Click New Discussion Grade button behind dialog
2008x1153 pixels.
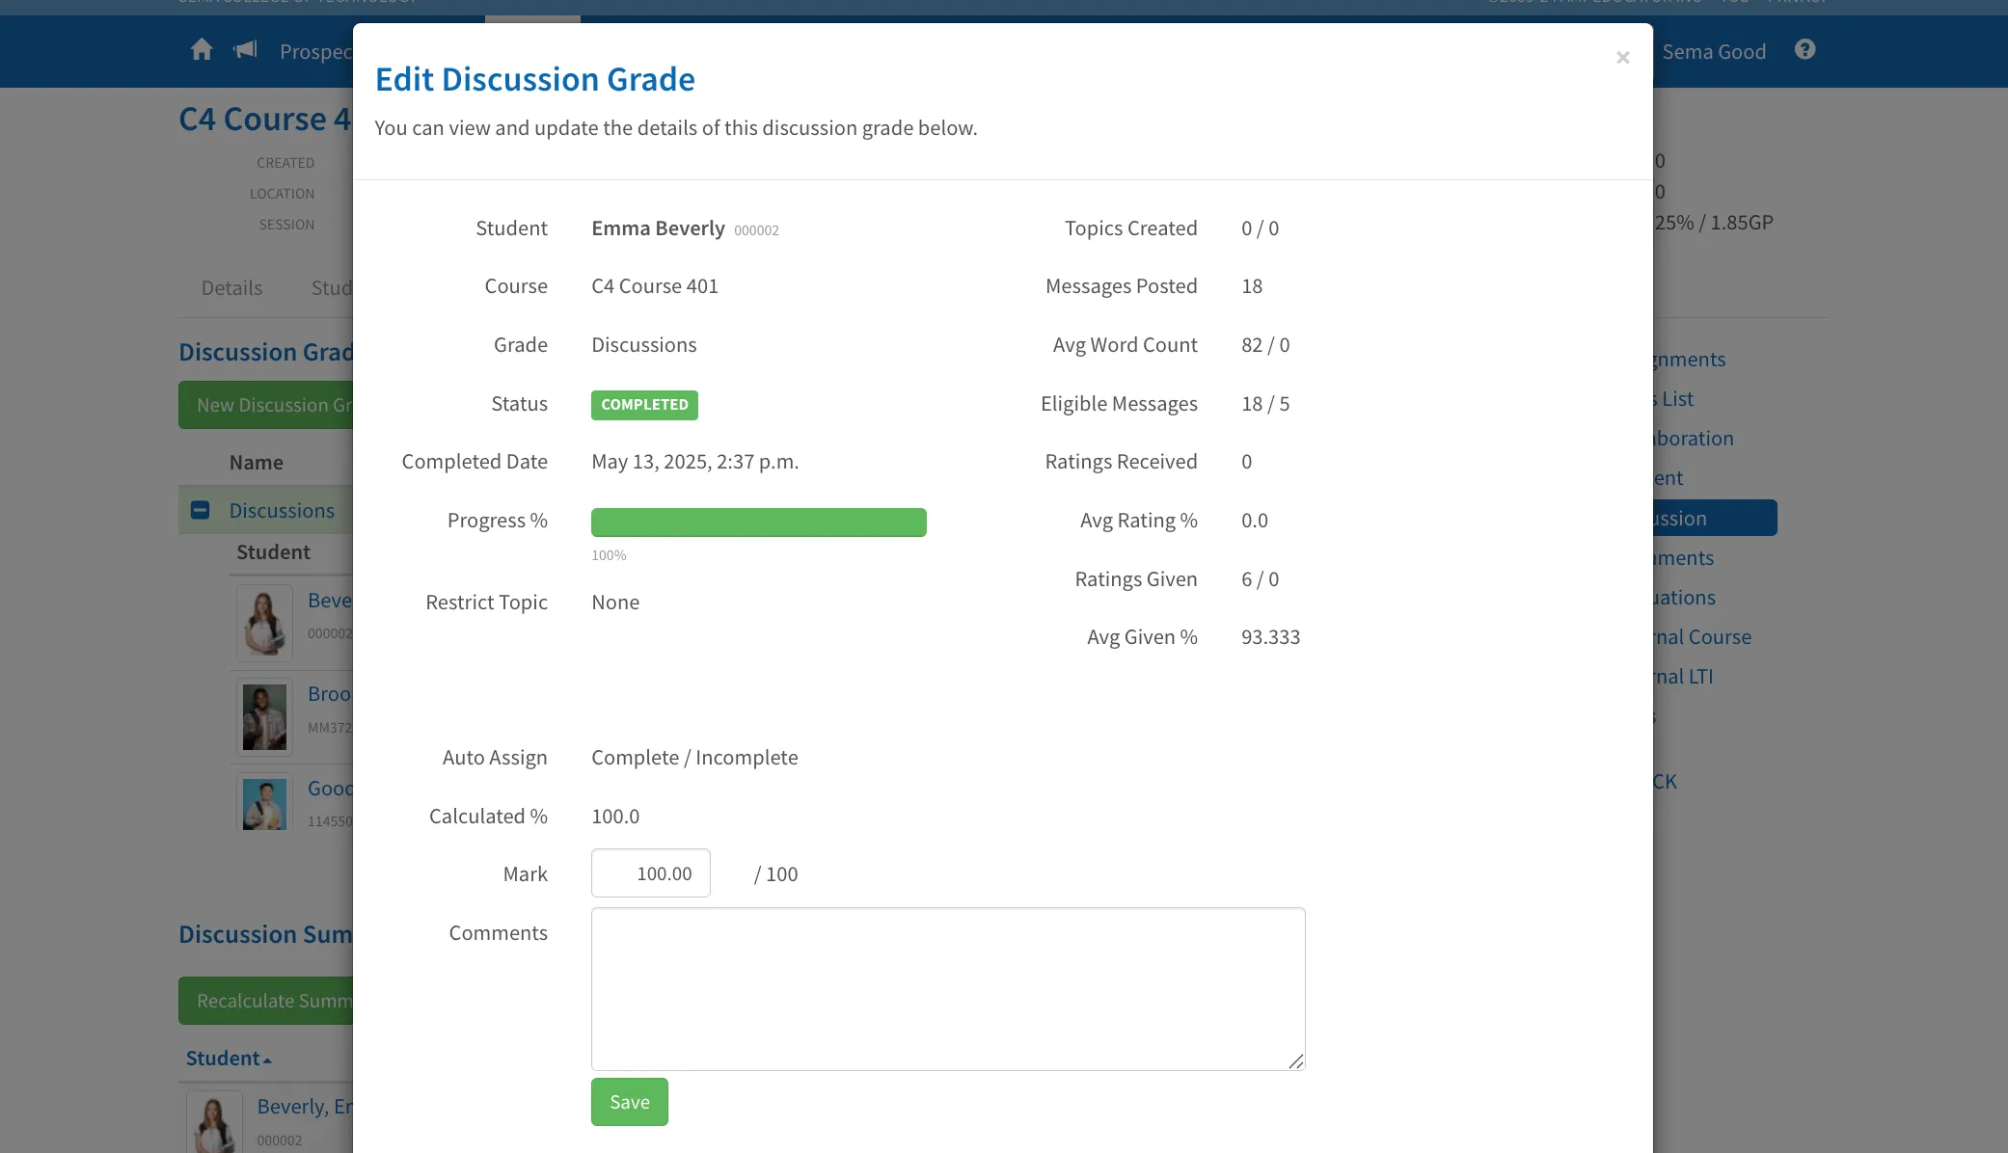tap(266, 405)
